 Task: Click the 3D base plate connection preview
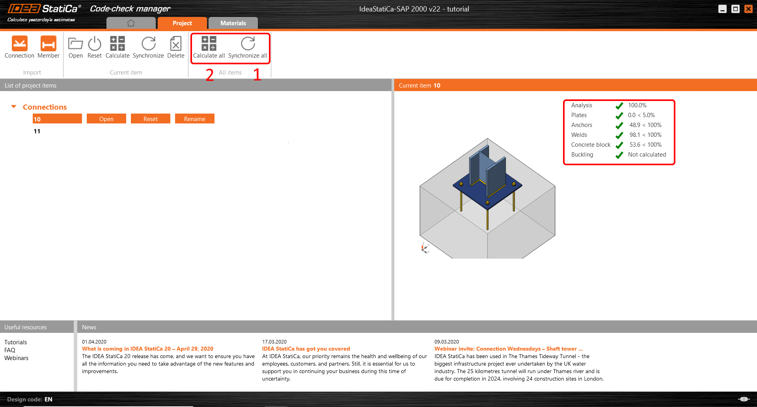[487, 198]
